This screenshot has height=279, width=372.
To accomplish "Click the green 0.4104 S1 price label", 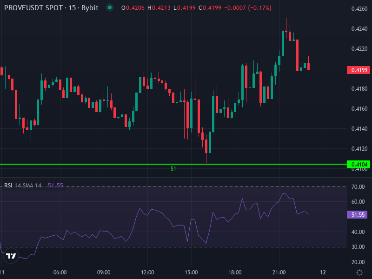I will (x=358, y=164).
